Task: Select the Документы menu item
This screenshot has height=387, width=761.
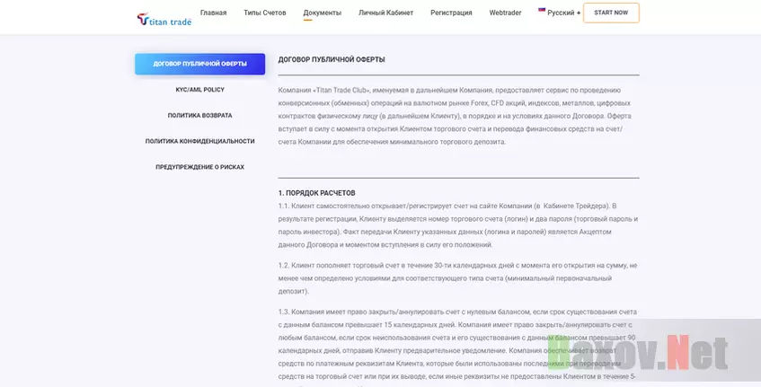Action: (x=323, y=13)
